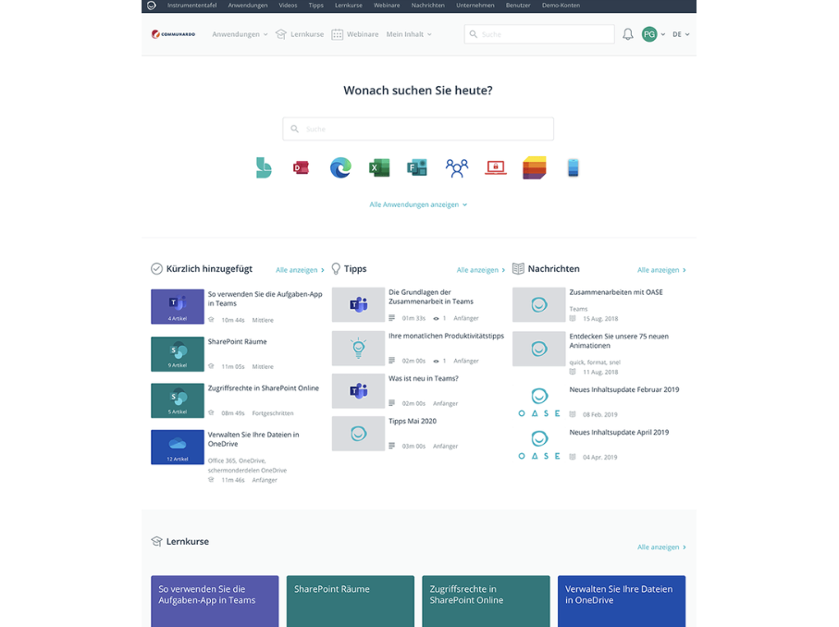This screenshot has height=627, width=839.
Task: Open the Microsoft Forms icon
Action: (x=417, y=167)
